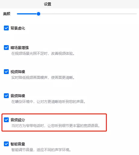Click the blue filled portion of 美颜 slider

pyautogui.click(x=27, y=14)
